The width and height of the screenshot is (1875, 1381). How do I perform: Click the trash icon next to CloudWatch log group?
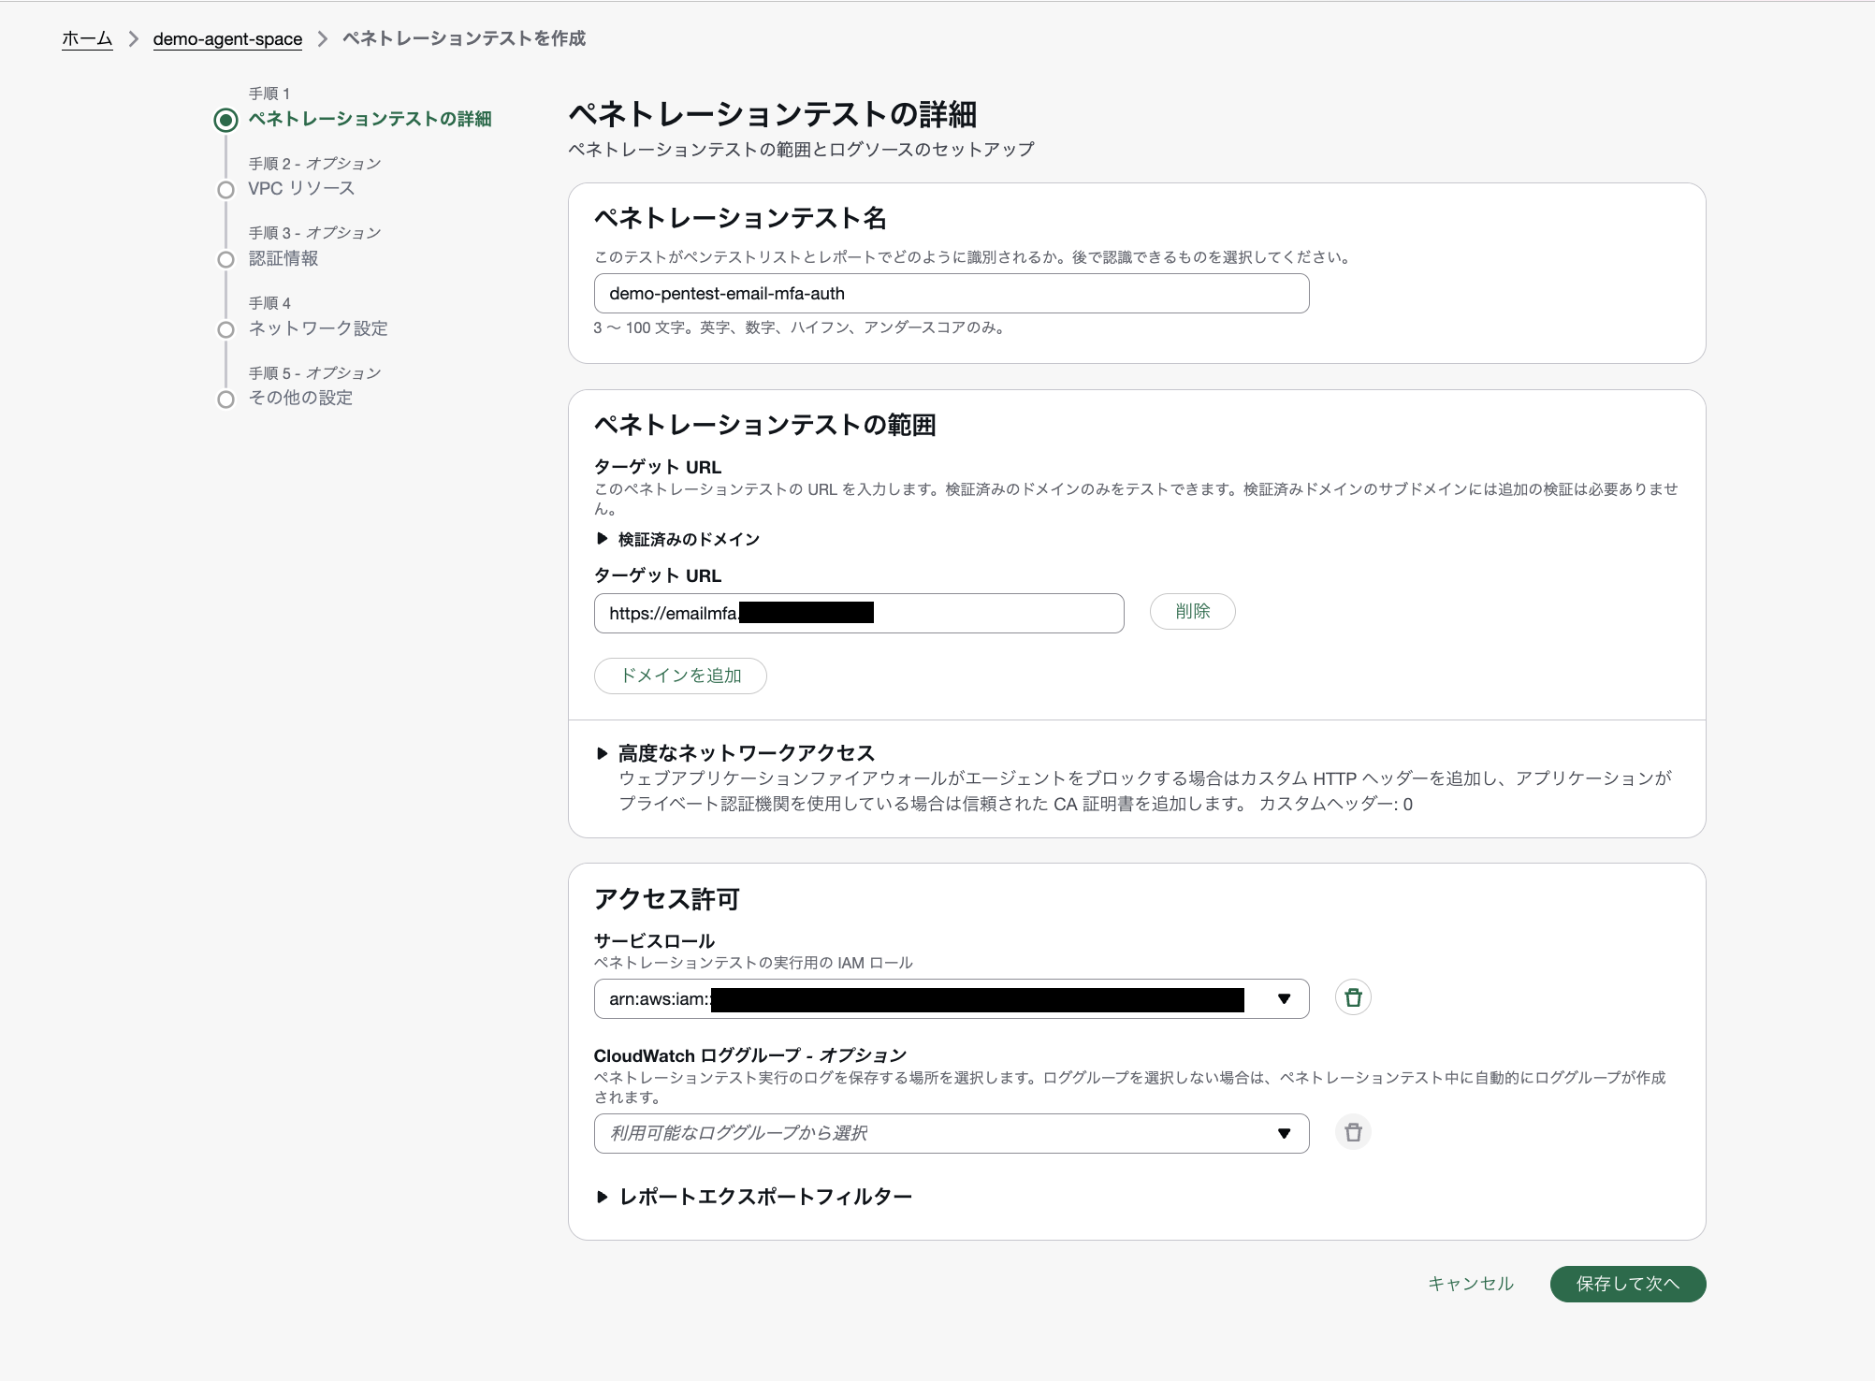(x=1353, y=1132)
